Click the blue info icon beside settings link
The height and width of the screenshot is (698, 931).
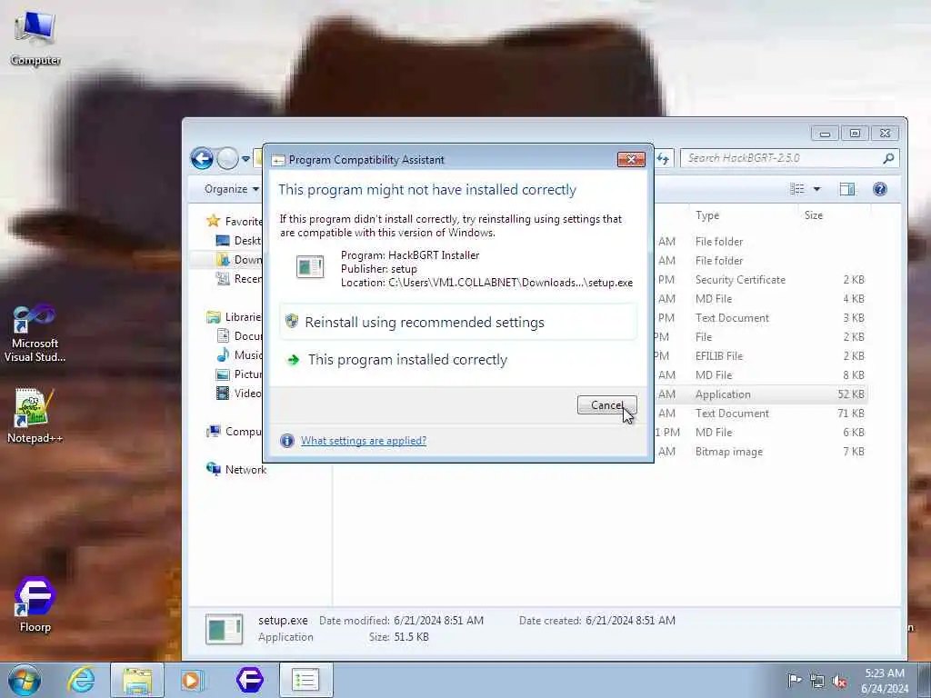(286, 441)
